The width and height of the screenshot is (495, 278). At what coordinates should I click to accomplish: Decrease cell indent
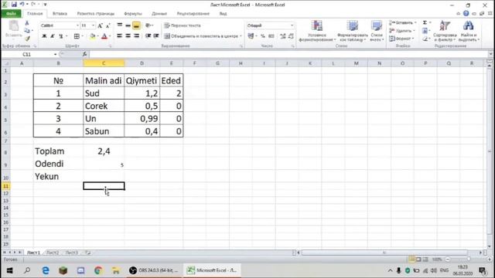148,36
